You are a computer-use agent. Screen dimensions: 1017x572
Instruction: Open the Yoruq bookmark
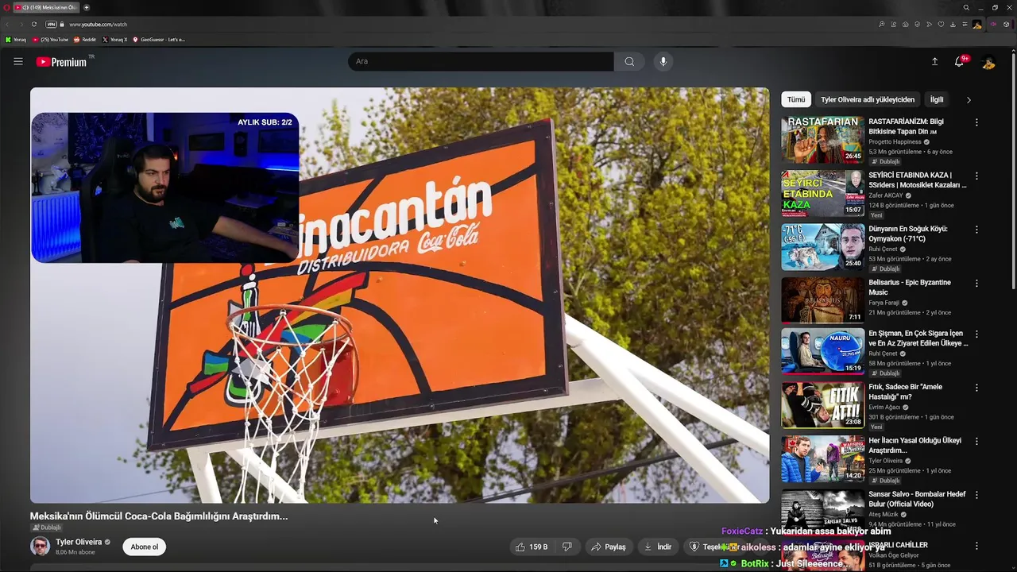15,39
